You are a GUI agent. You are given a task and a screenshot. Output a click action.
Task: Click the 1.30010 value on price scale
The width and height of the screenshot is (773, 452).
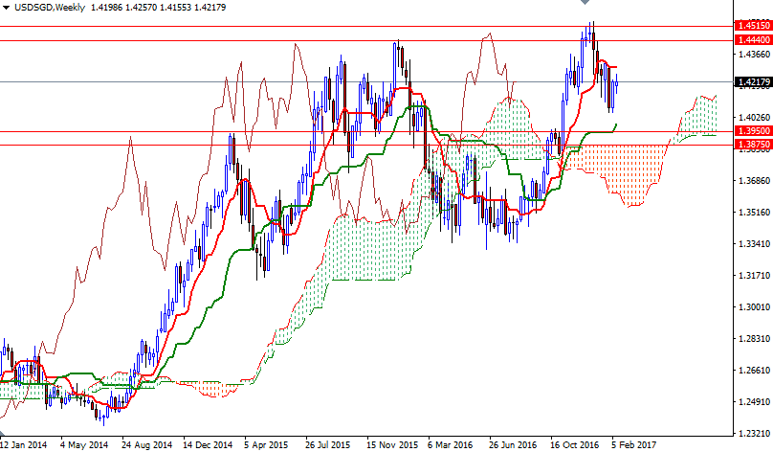(x=754, y=307)
